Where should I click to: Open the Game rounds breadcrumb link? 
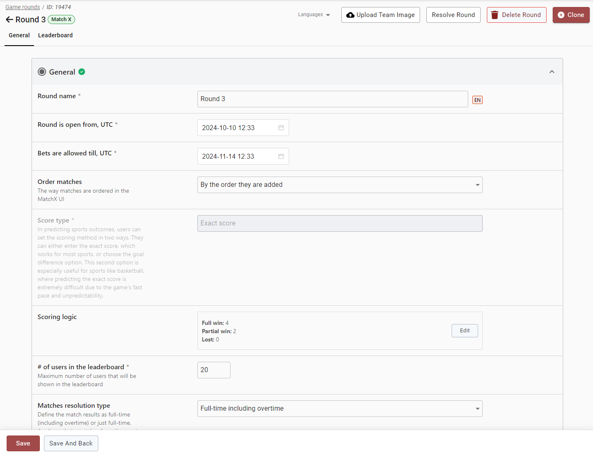tap(23, 7)
